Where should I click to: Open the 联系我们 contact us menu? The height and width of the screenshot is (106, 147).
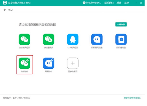coord(109,3)
